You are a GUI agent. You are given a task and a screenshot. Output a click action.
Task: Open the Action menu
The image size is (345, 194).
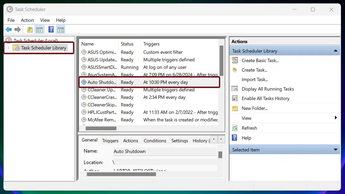[x=27, y=20]
